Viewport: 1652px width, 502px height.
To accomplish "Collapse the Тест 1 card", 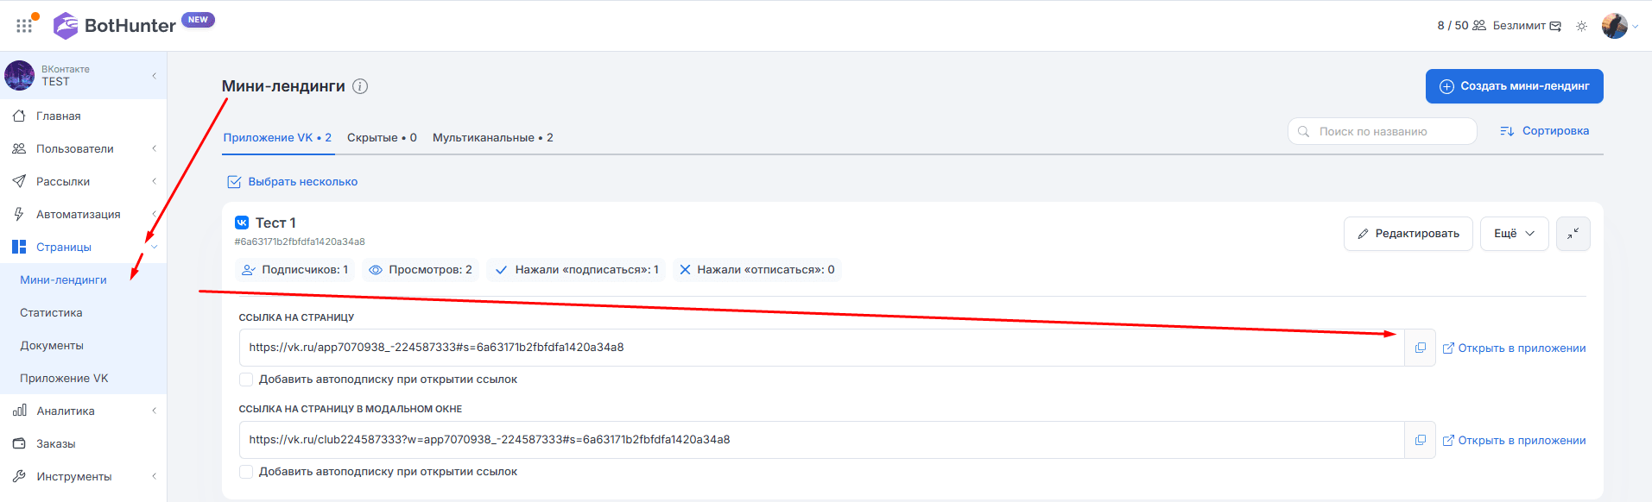I will pyautogui.click(x=1573, y=234).
